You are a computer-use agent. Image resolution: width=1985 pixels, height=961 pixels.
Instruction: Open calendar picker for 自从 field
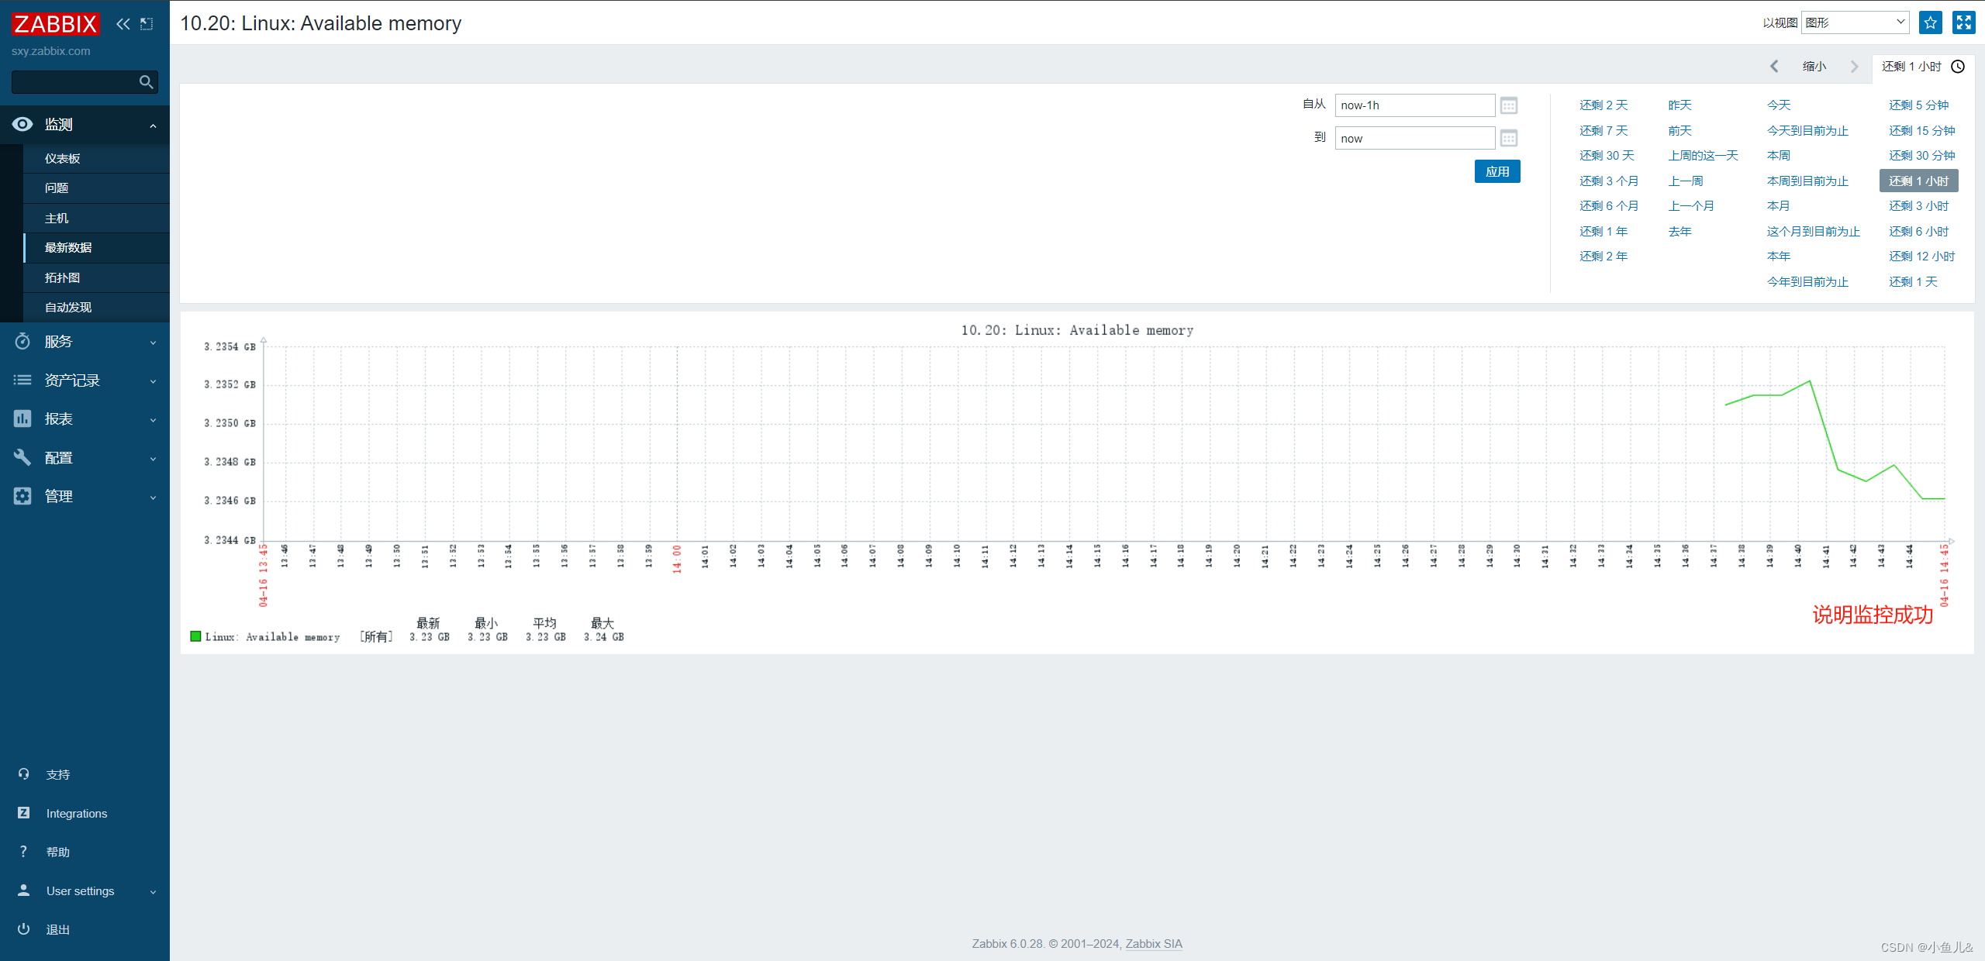tap(1508, 105)
